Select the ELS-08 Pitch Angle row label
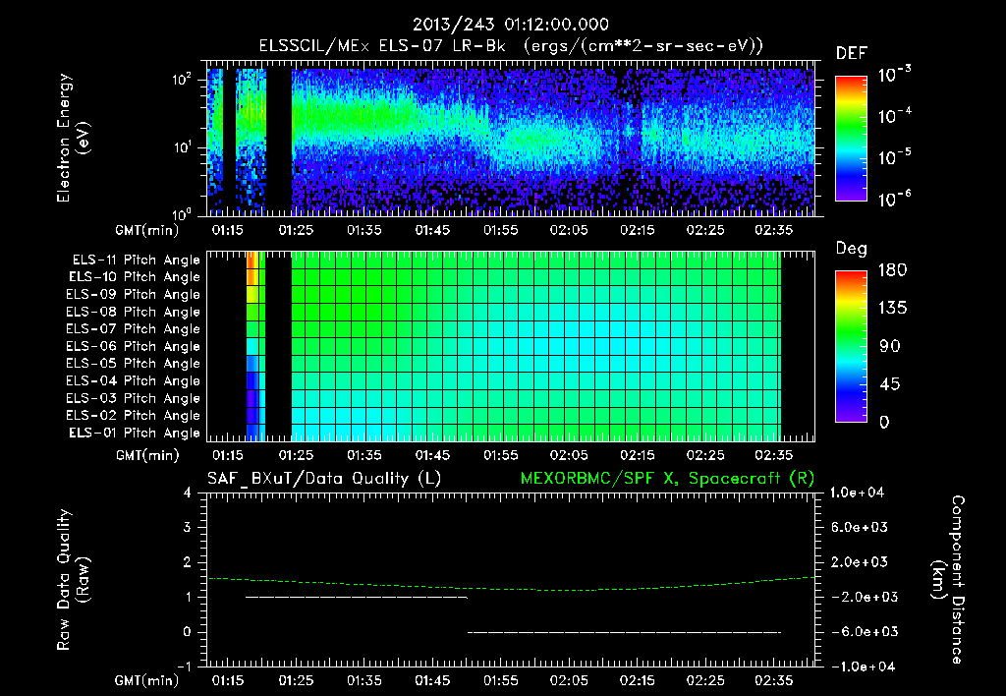This screenshot has width=1006, height=696. pyautogui.click(x=134, y=312)
